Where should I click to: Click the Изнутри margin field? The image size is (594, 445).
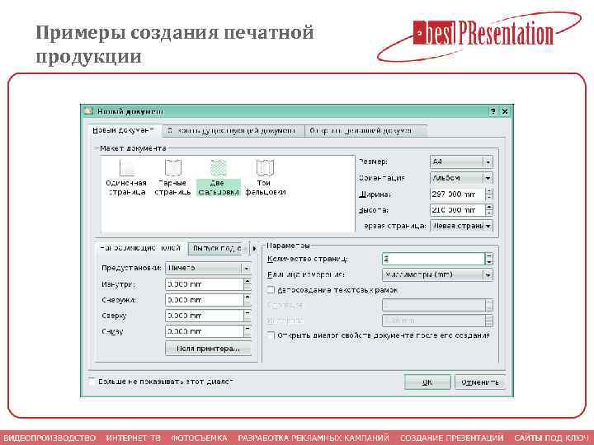[x=205, y=284]
